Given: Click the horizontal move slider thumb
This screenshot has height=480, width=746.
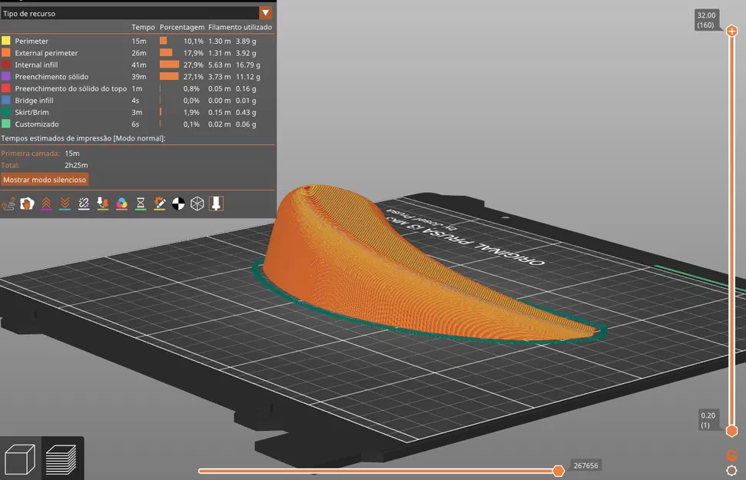Looking at the screenshot, I should (559, 471).
